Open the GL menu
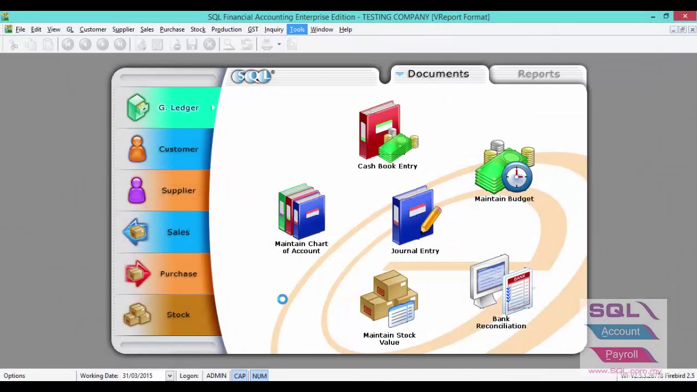Screen dimensions: 697x392 pyautogui.click(x=70, y=29)
